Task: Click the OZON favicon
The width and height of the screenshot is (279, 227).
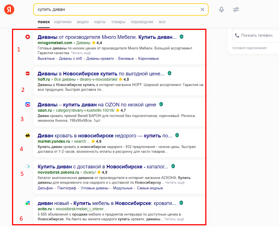Action: coord(28,104)
